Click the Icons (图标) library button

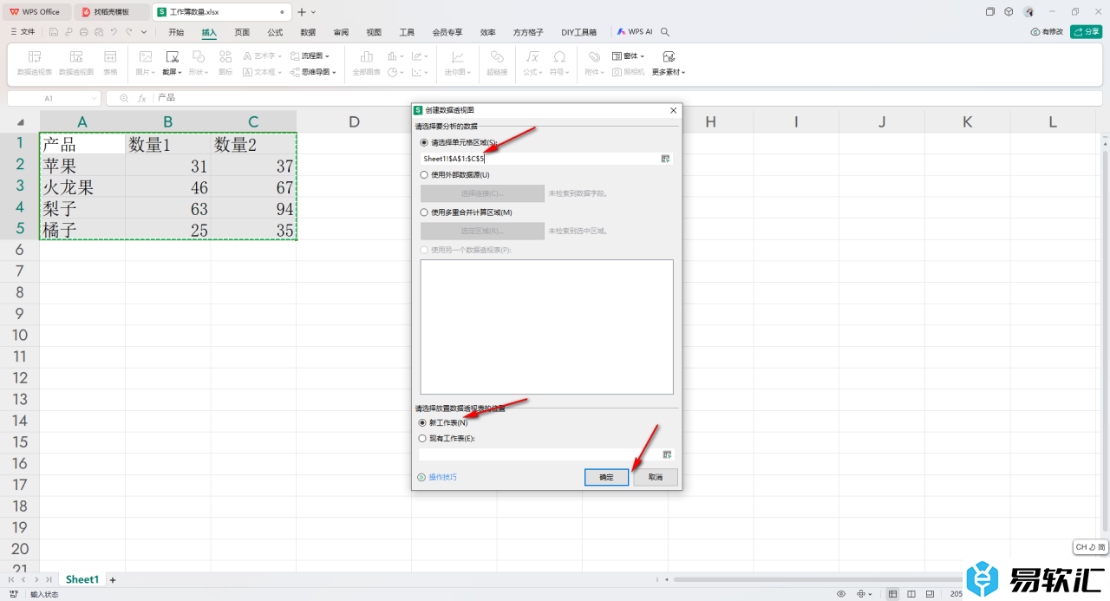[225, 56]
